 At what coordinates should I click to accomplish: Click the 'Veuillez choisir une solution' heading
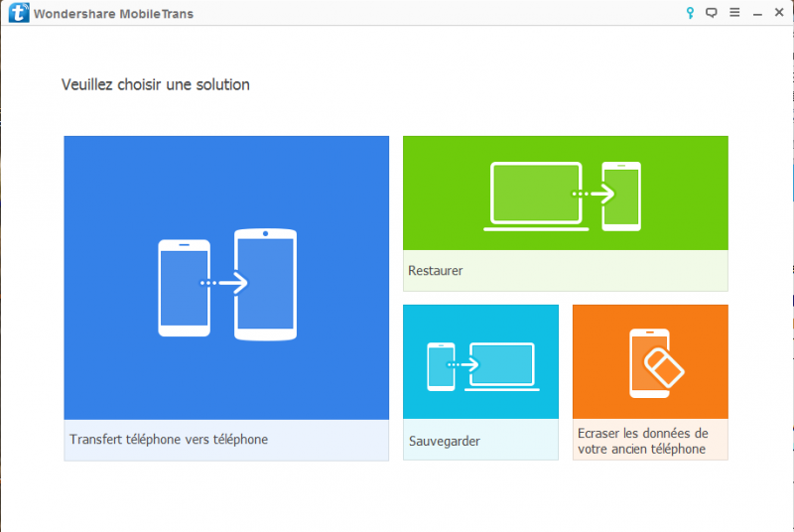coord(156,84)
